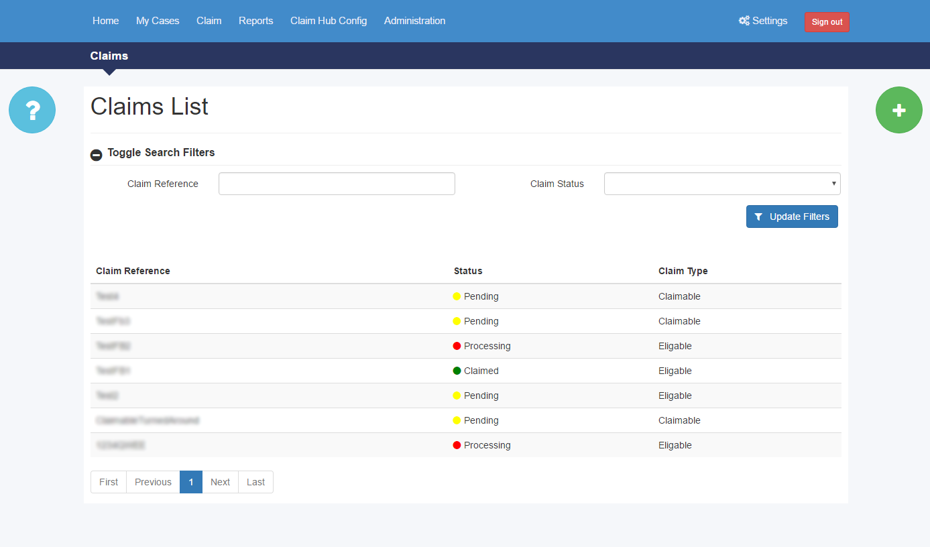The height and width of the screenshot is (547, 930).
Task: Click the green add claim plus button
Action: 899,110
